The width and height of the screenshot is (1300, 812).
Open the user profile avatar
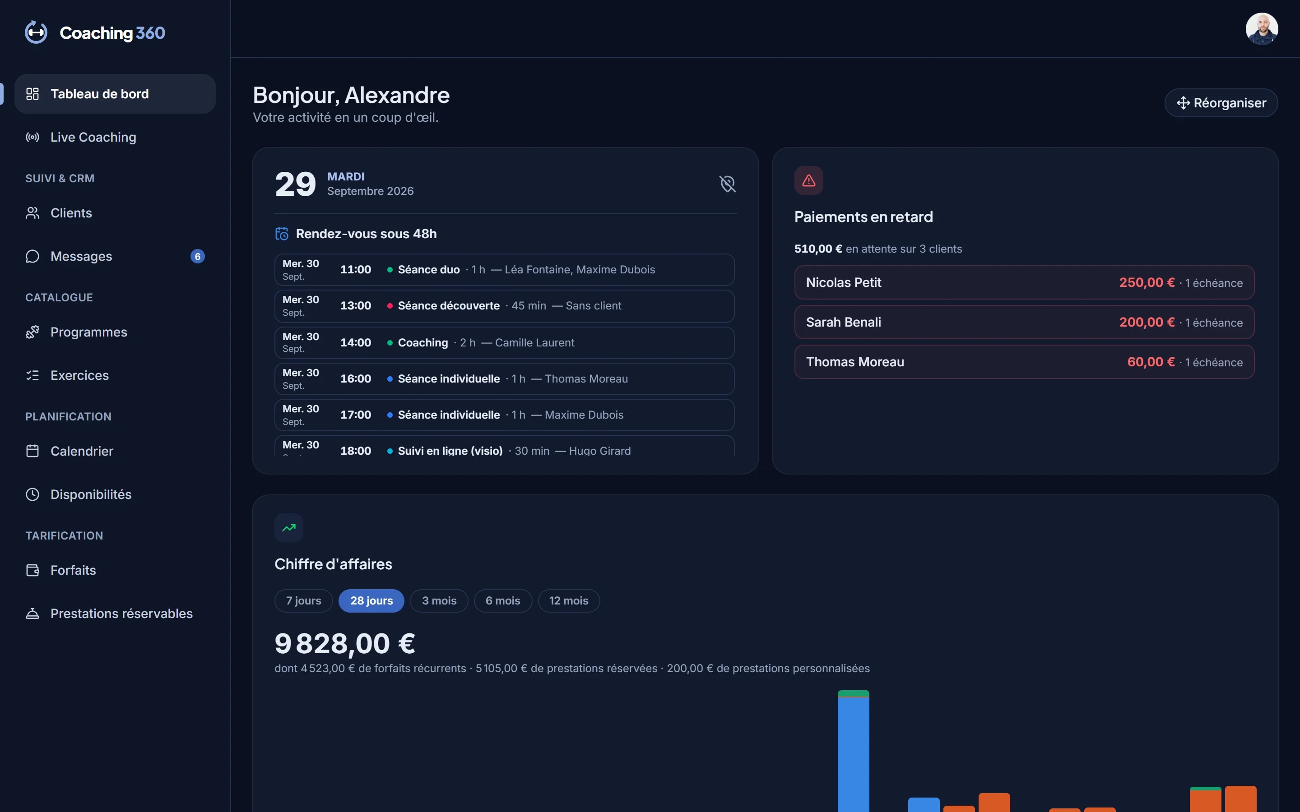pyautogui.click(x=1261, y=28)
